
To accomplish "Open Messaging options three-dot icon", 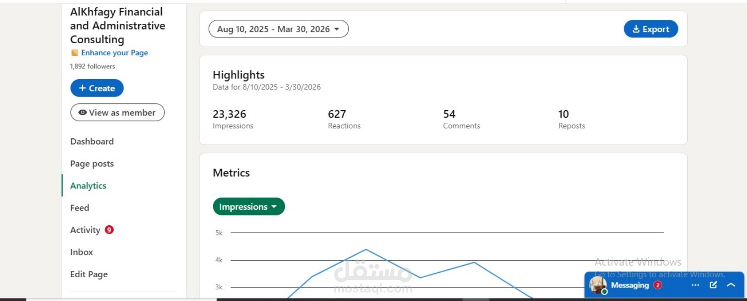I will pyautogui.click(x=695, y=285).
